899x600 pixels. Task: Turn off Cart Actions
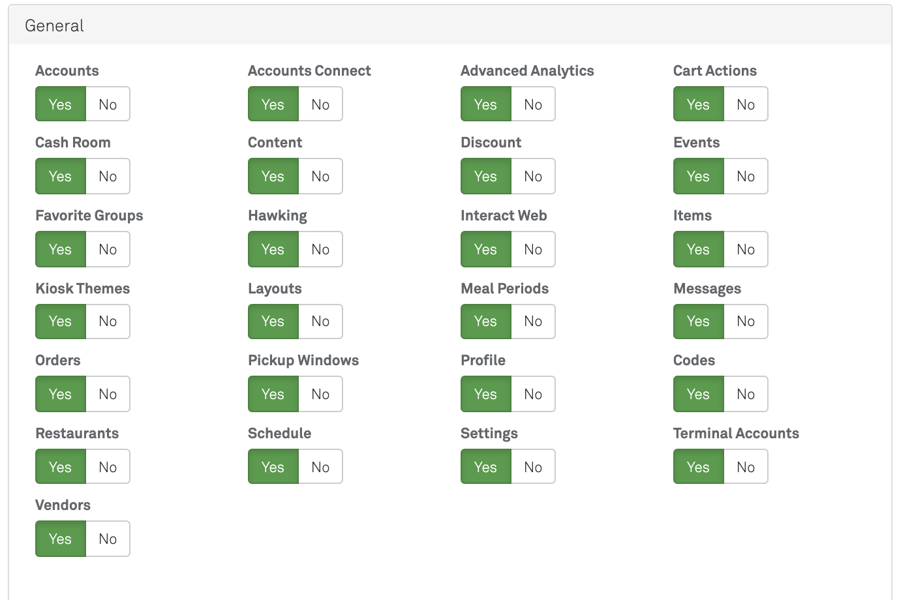[746, 104]
